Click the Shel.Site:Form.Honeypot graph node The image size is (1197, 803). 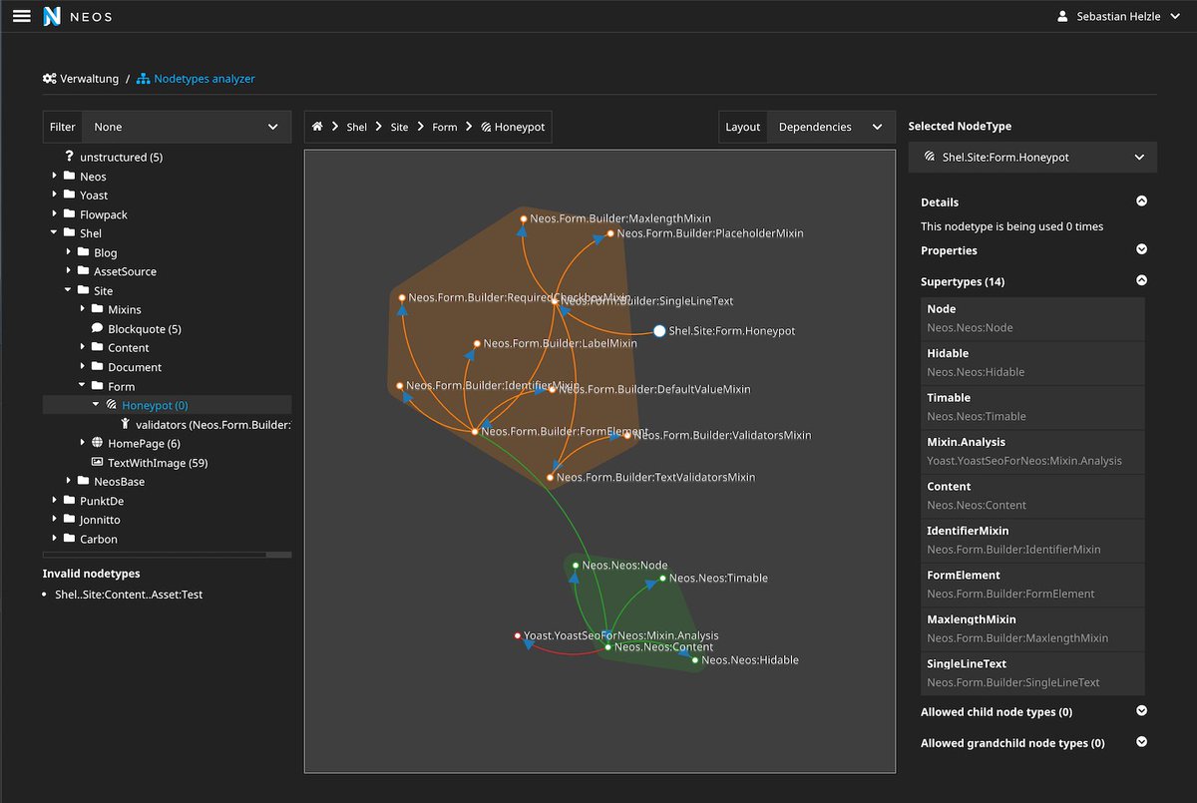659,331
